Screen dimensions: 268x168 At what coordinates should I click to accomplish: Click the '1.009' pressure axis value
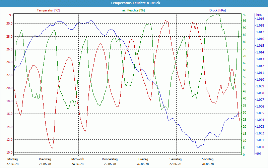pyautogui.click(x=260, y=86)
